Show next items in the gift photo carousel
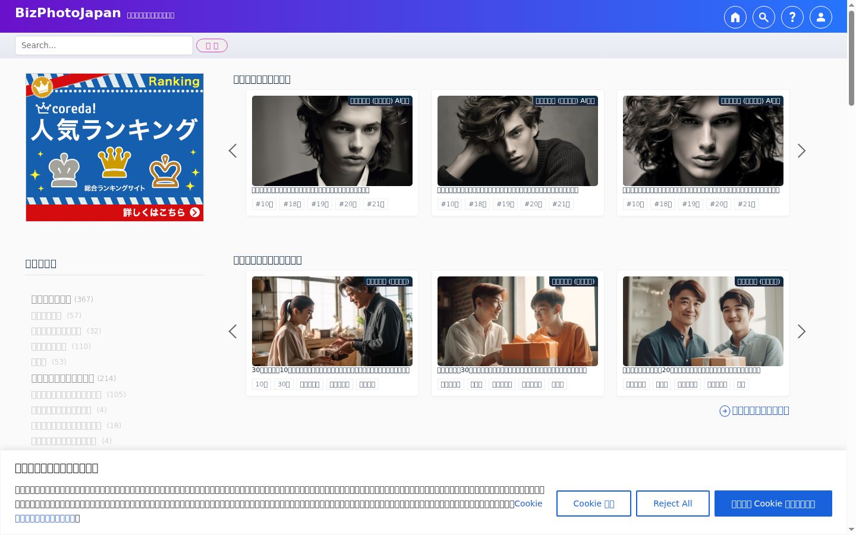Image resolution: width=856 pixels, height=535 pixels. (x=801, y=331)
